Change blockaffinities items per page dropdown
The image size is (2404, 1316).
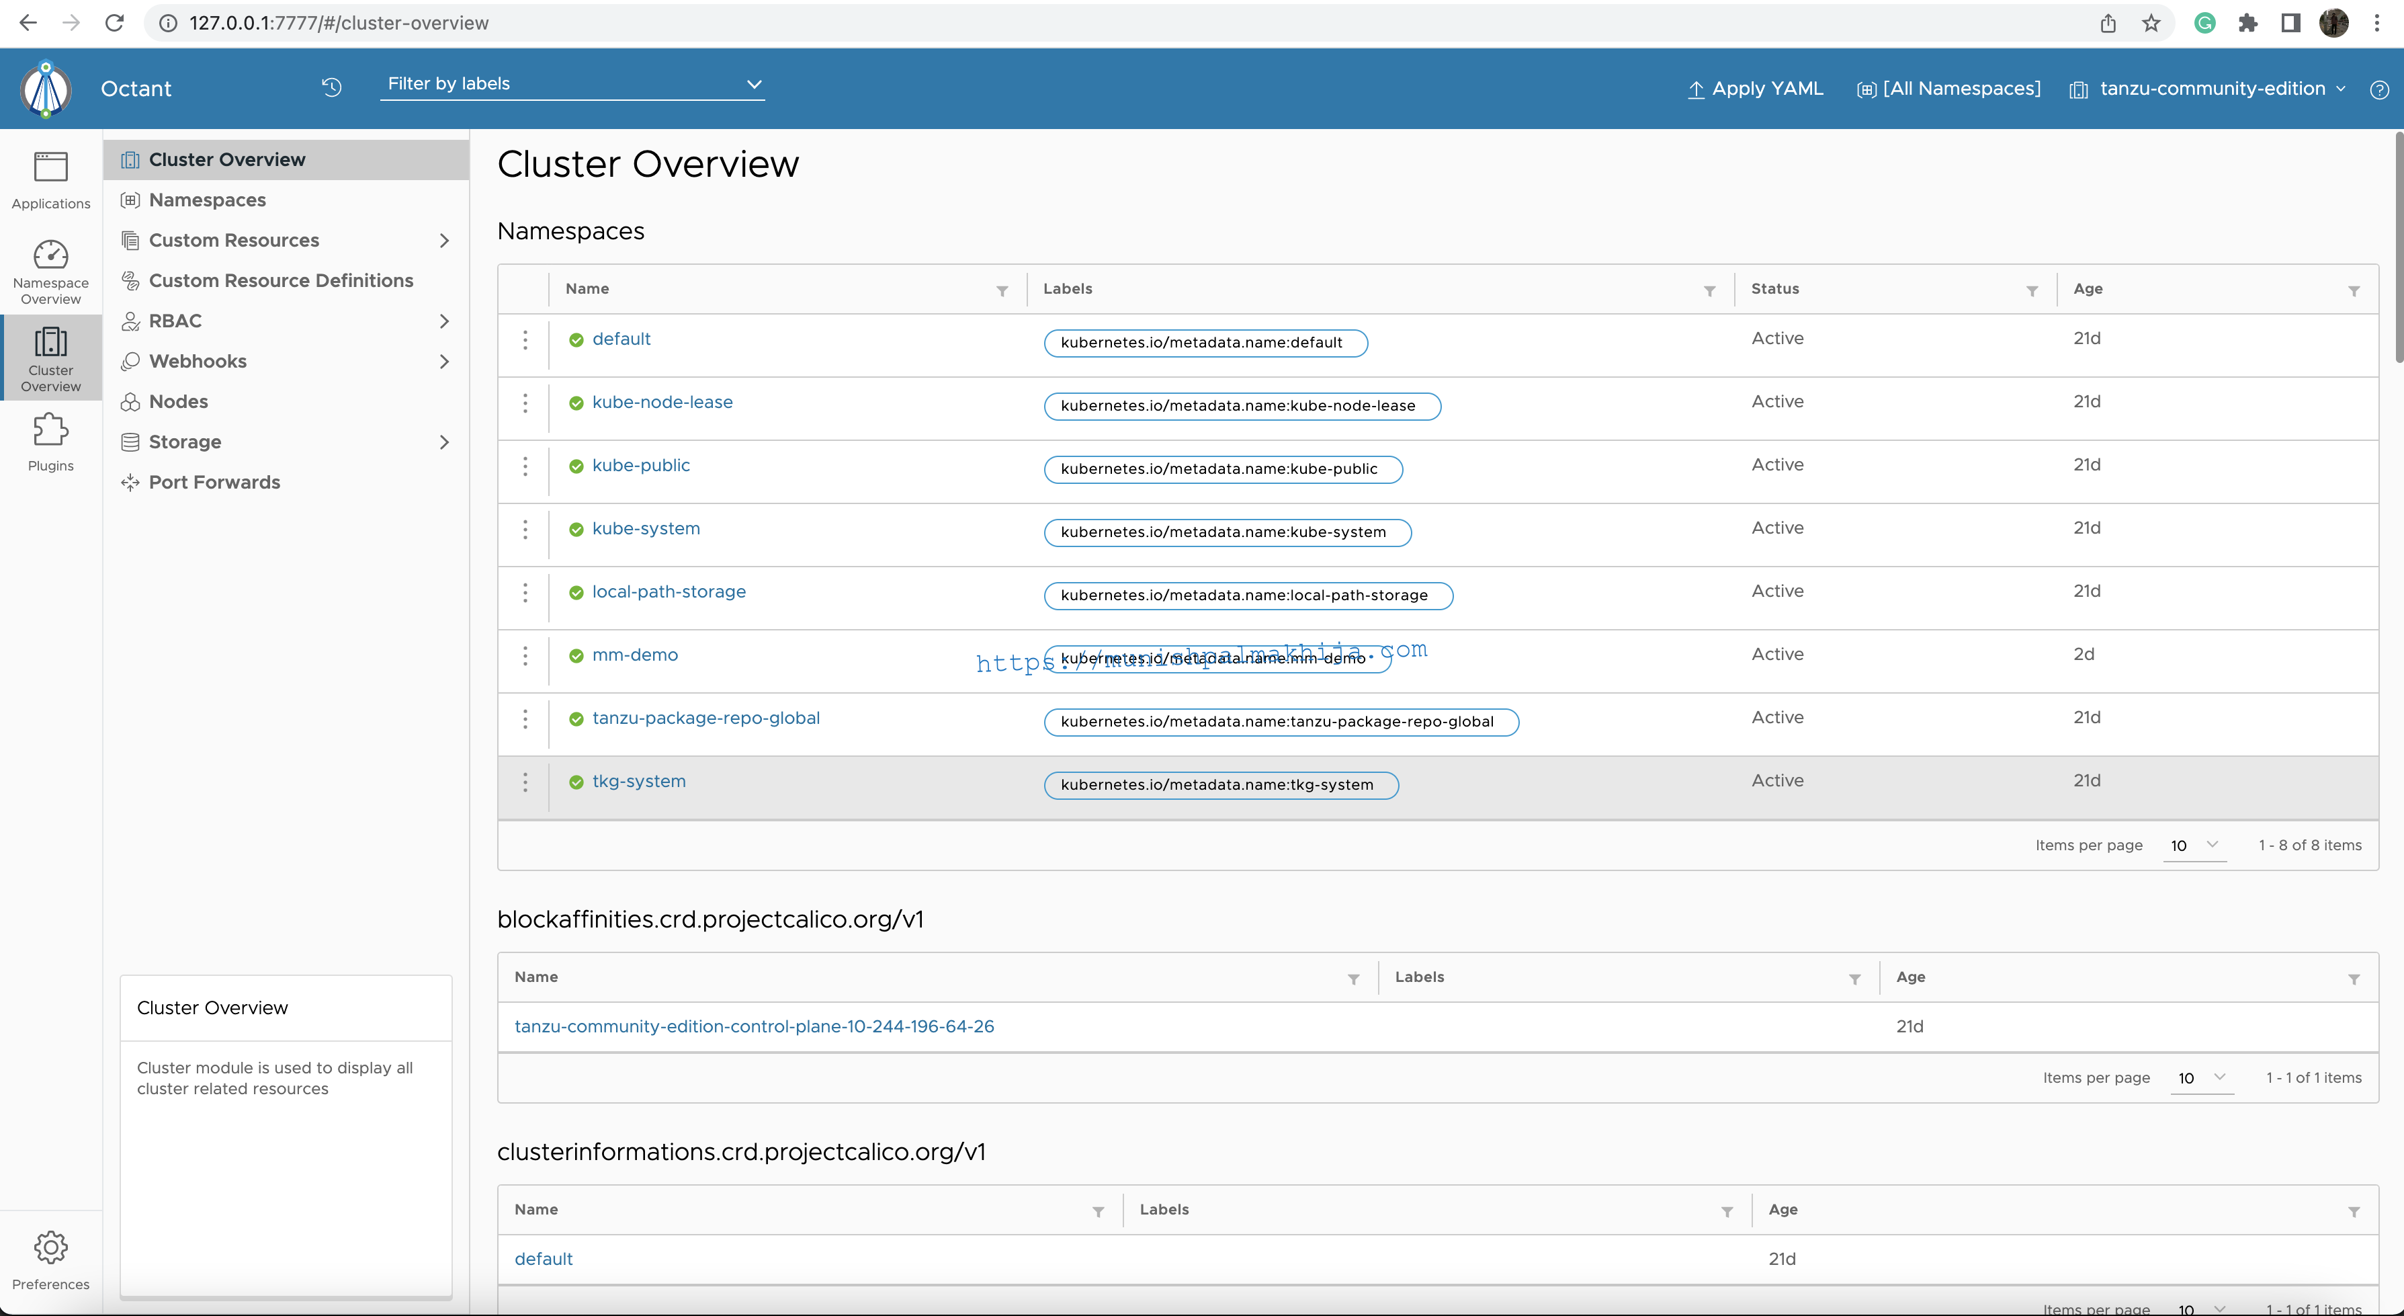point(2202,1078)
